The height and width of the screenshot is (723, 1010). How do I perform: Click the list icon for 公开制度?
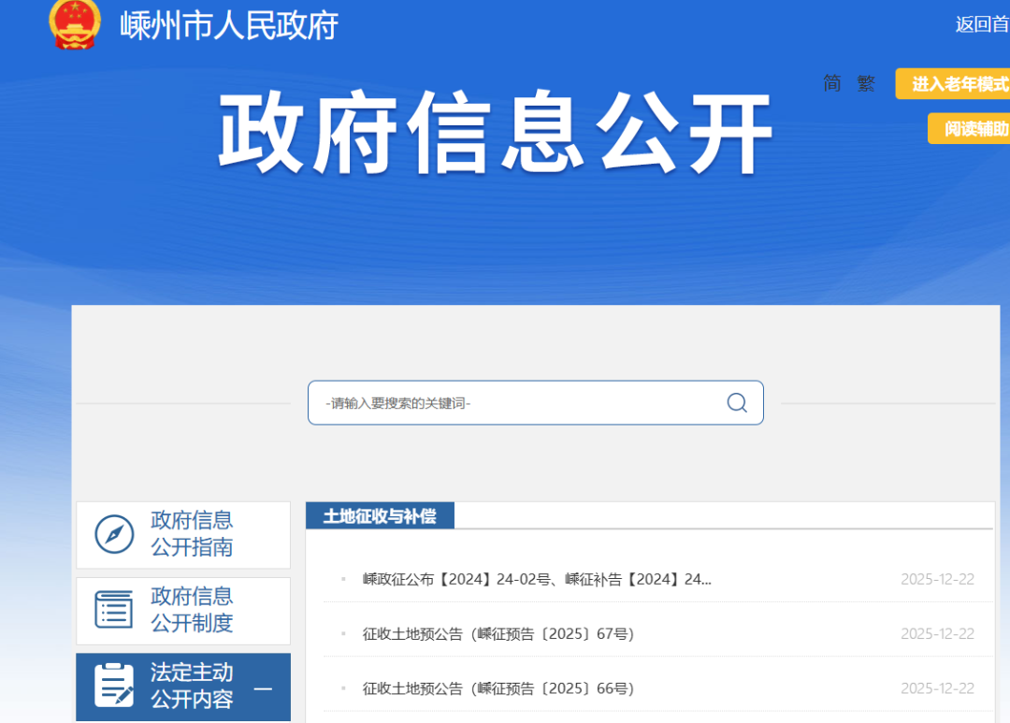coord(114,610)
